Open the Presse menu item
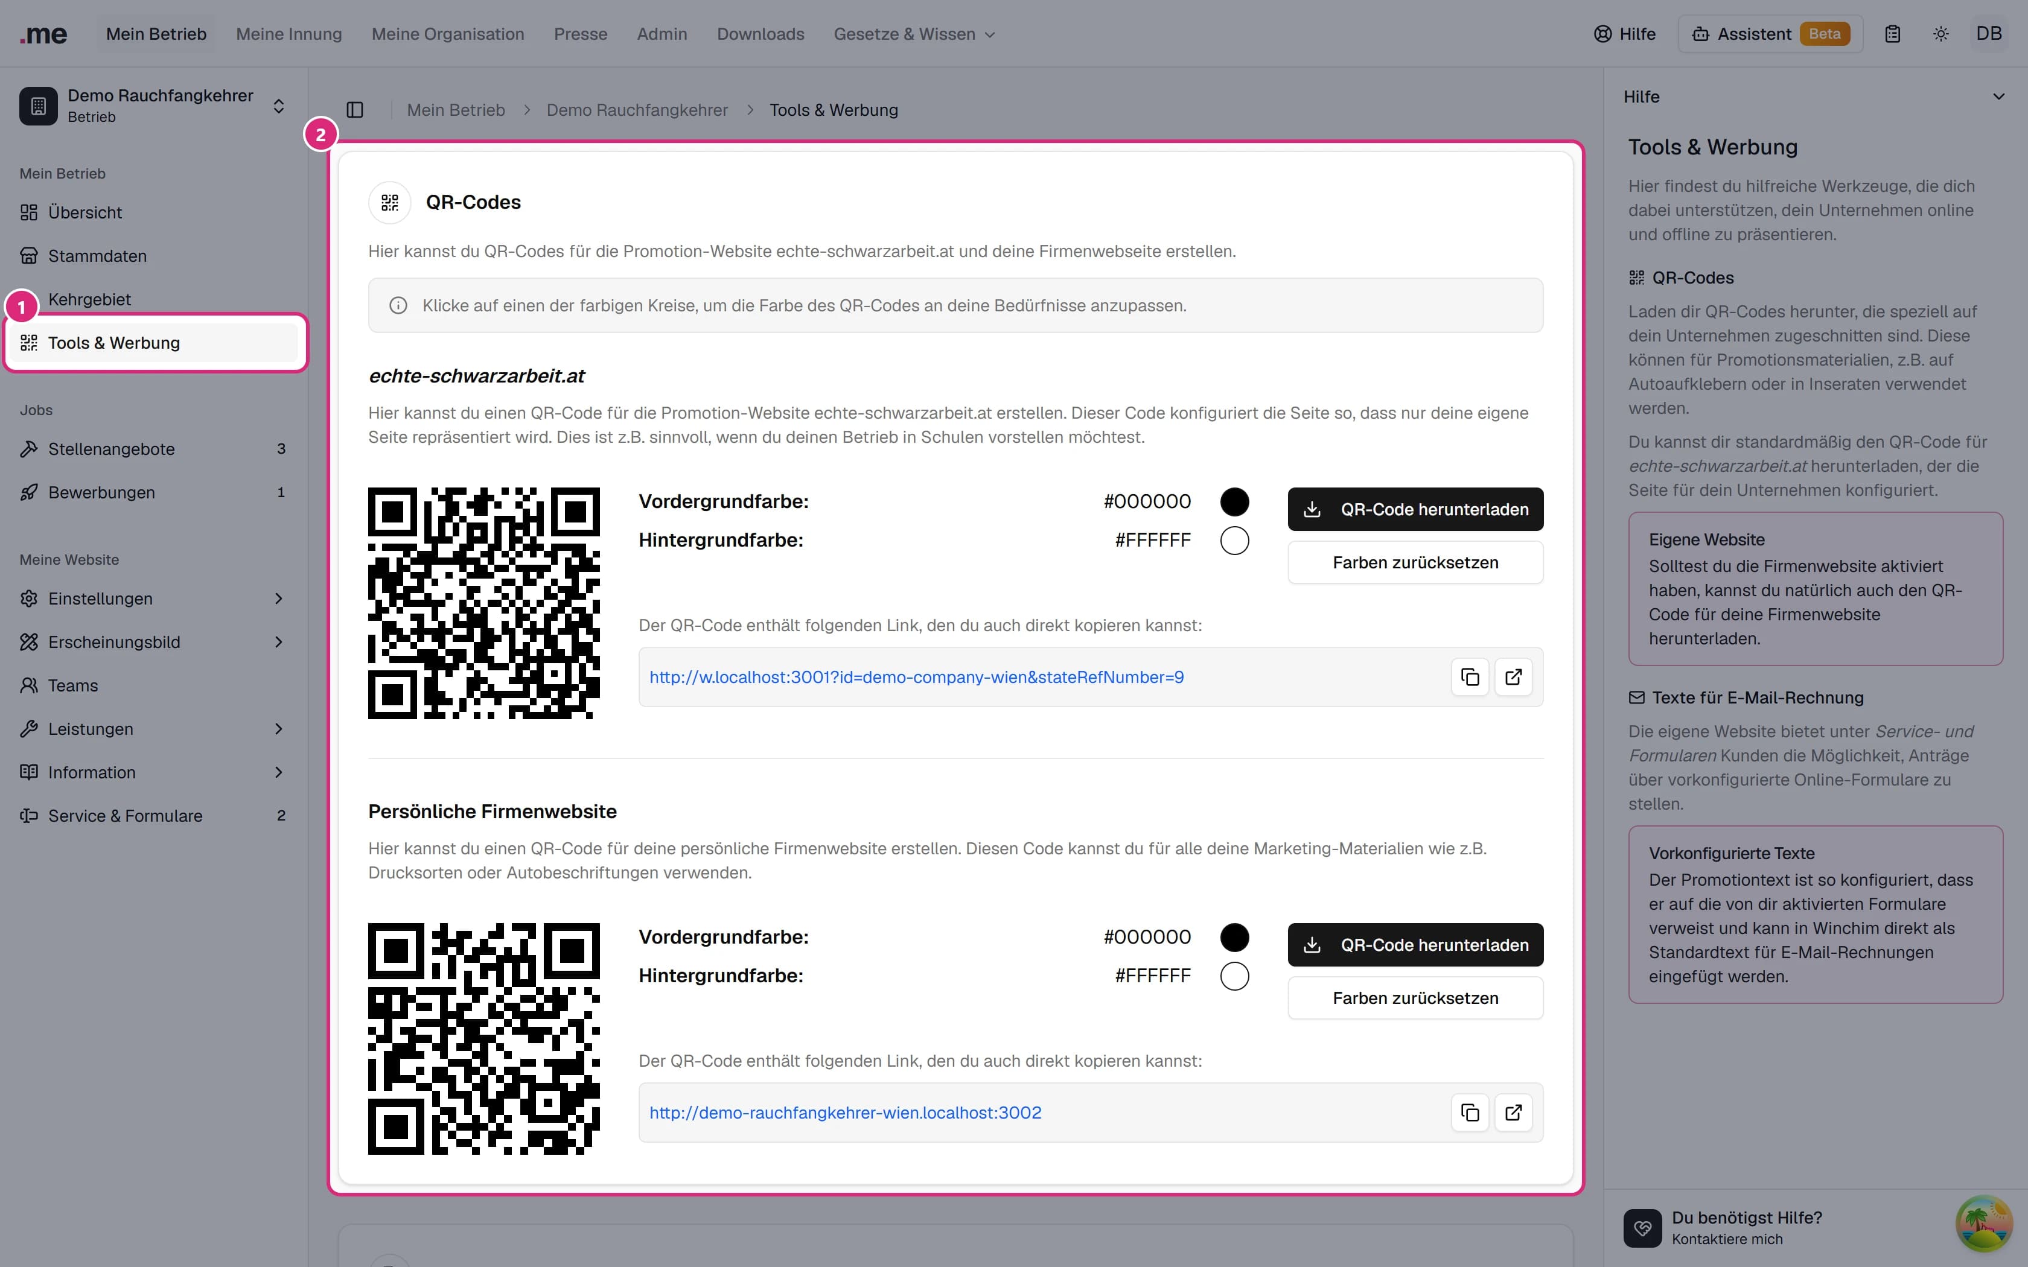The height and width of the screenshot is (1267, 2028). 581,34
